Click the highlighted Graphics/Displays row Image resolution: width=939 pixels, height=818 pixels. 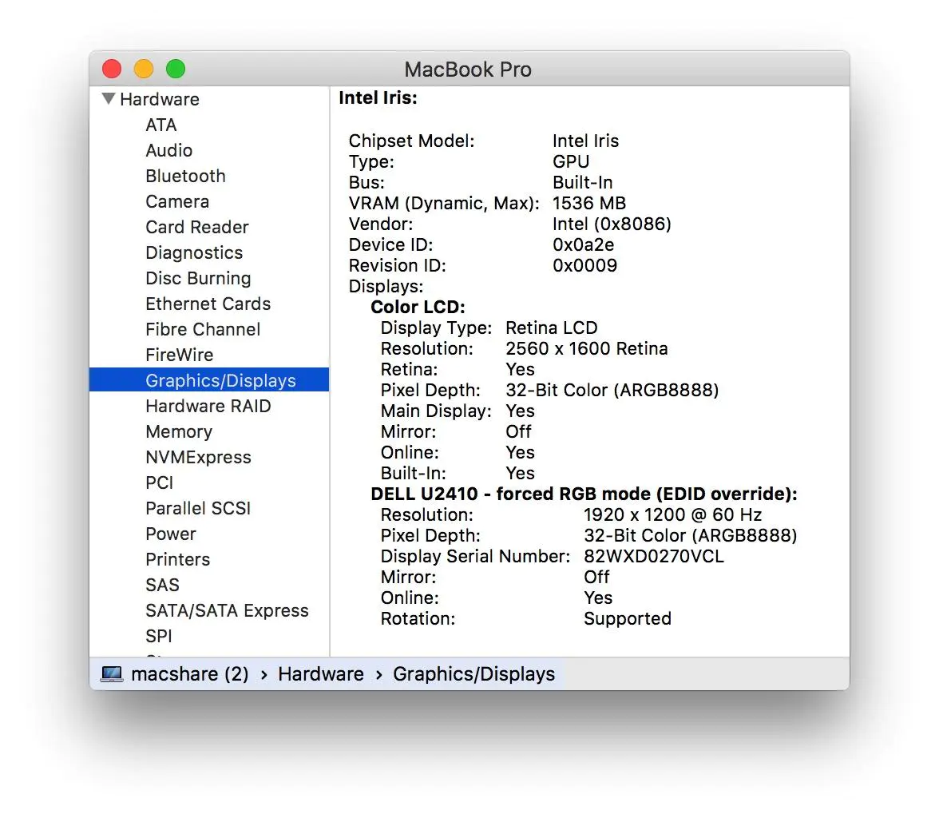click(x=209, y=380)
